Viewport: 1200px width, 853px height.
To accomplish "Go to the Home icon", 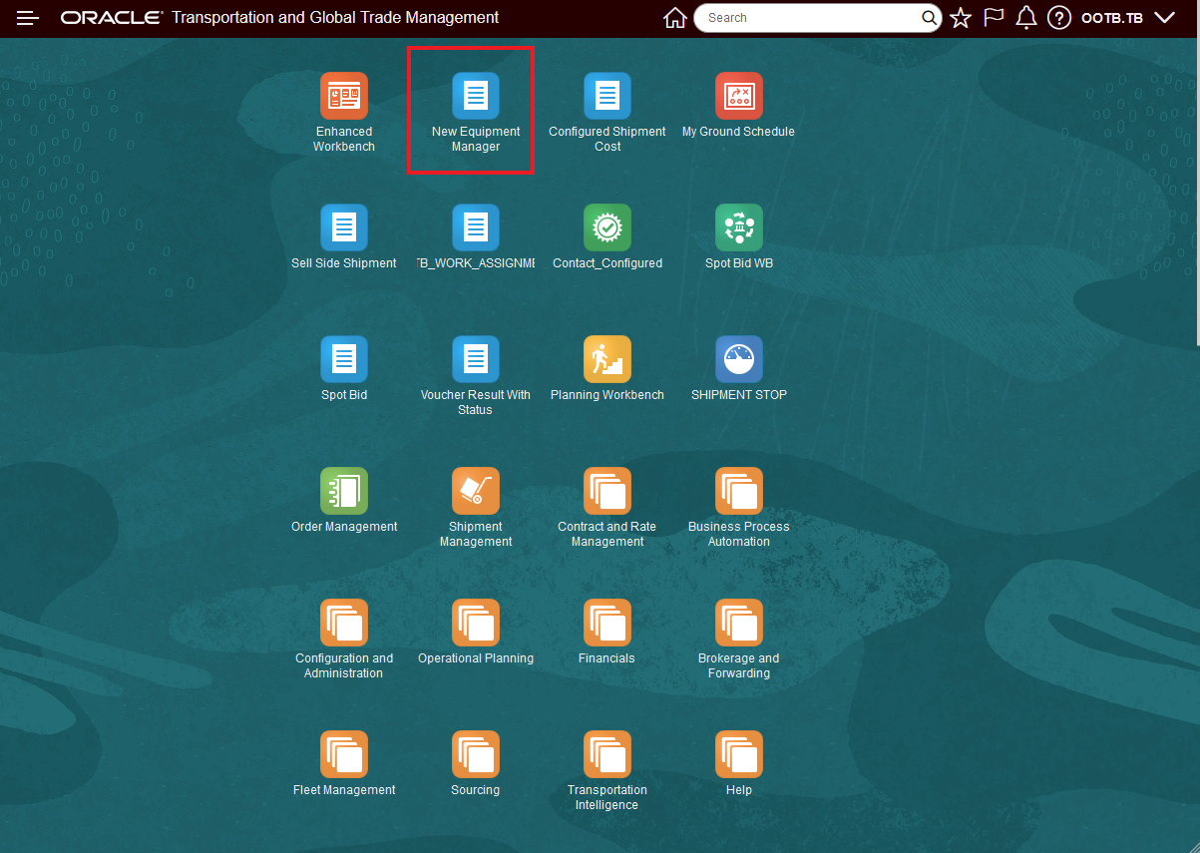I will coord(675,18).
